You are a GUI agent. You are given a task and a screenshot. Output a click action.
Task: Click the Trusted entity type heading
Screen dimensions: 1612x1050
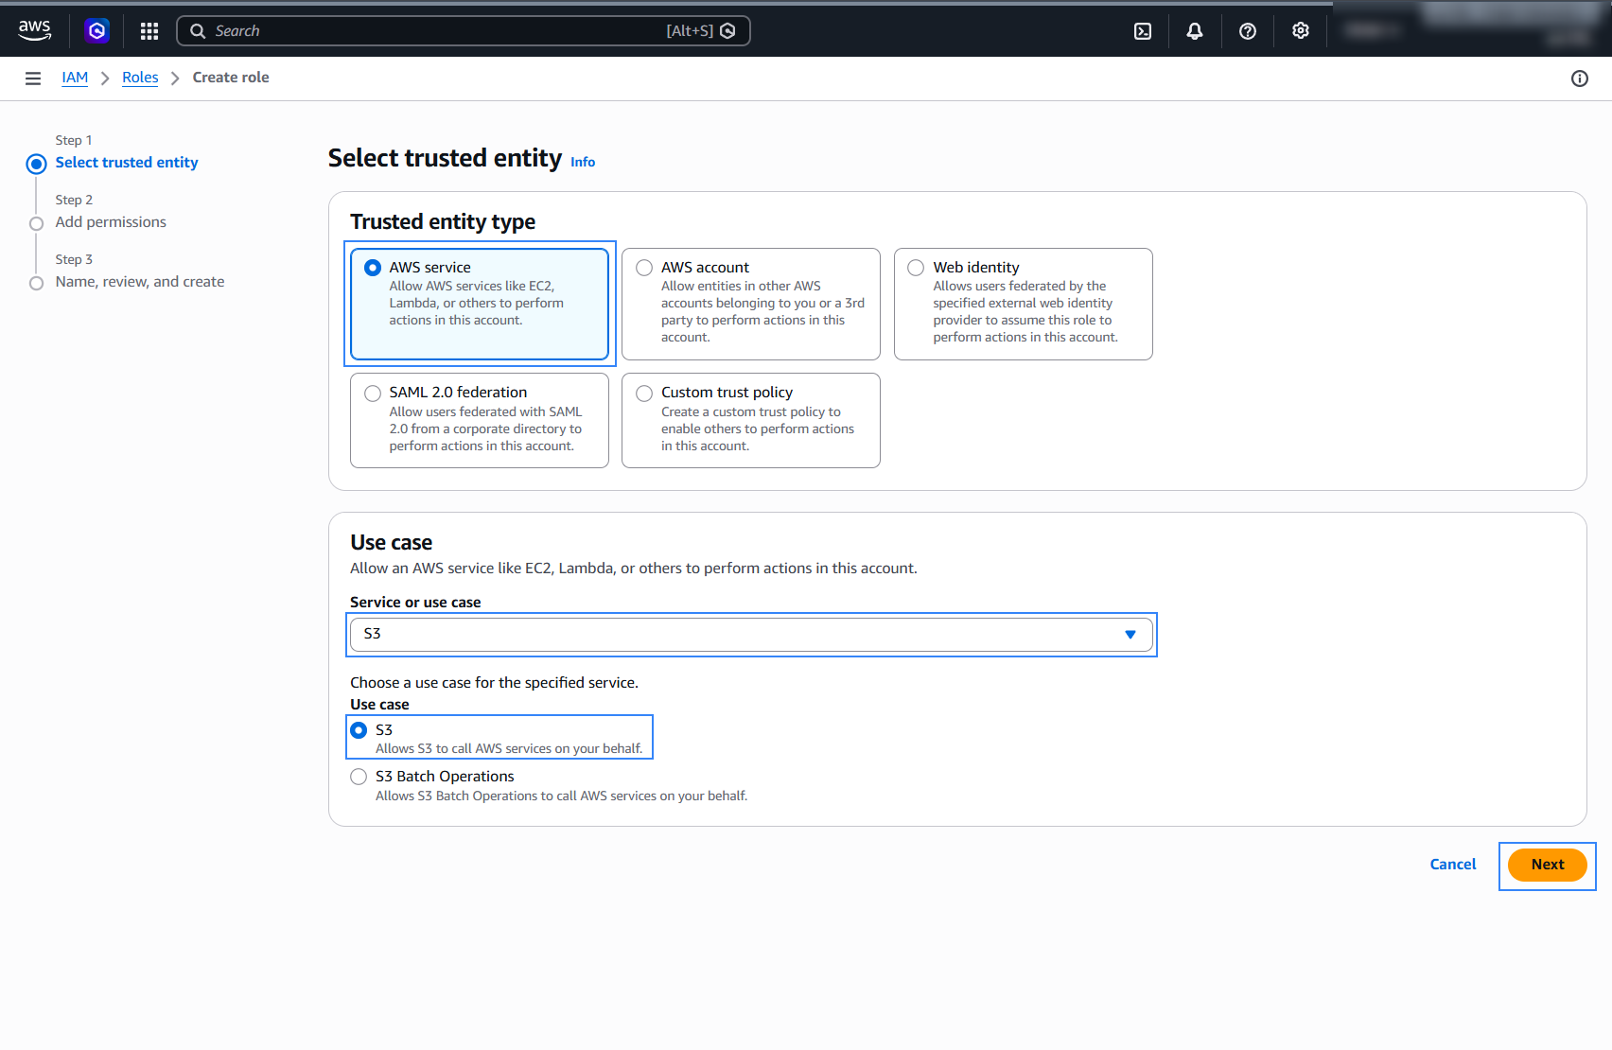pyautogui.click(x=443, y=221)
